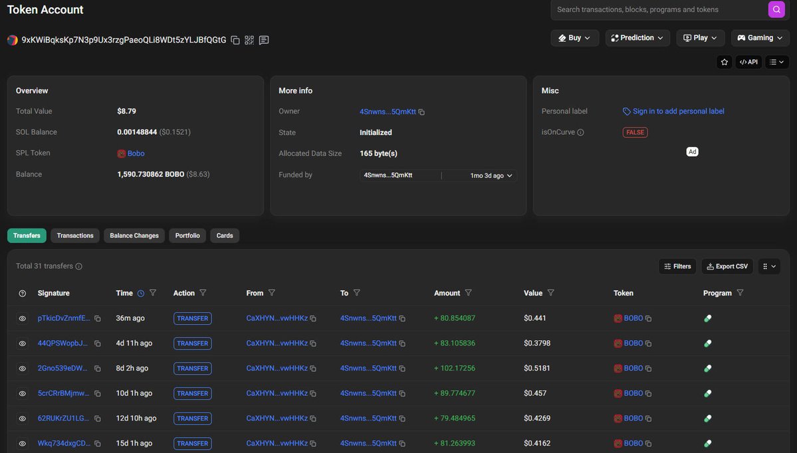Filter the From column
This screenshot has width=797, height=453.
pos(271,293)
